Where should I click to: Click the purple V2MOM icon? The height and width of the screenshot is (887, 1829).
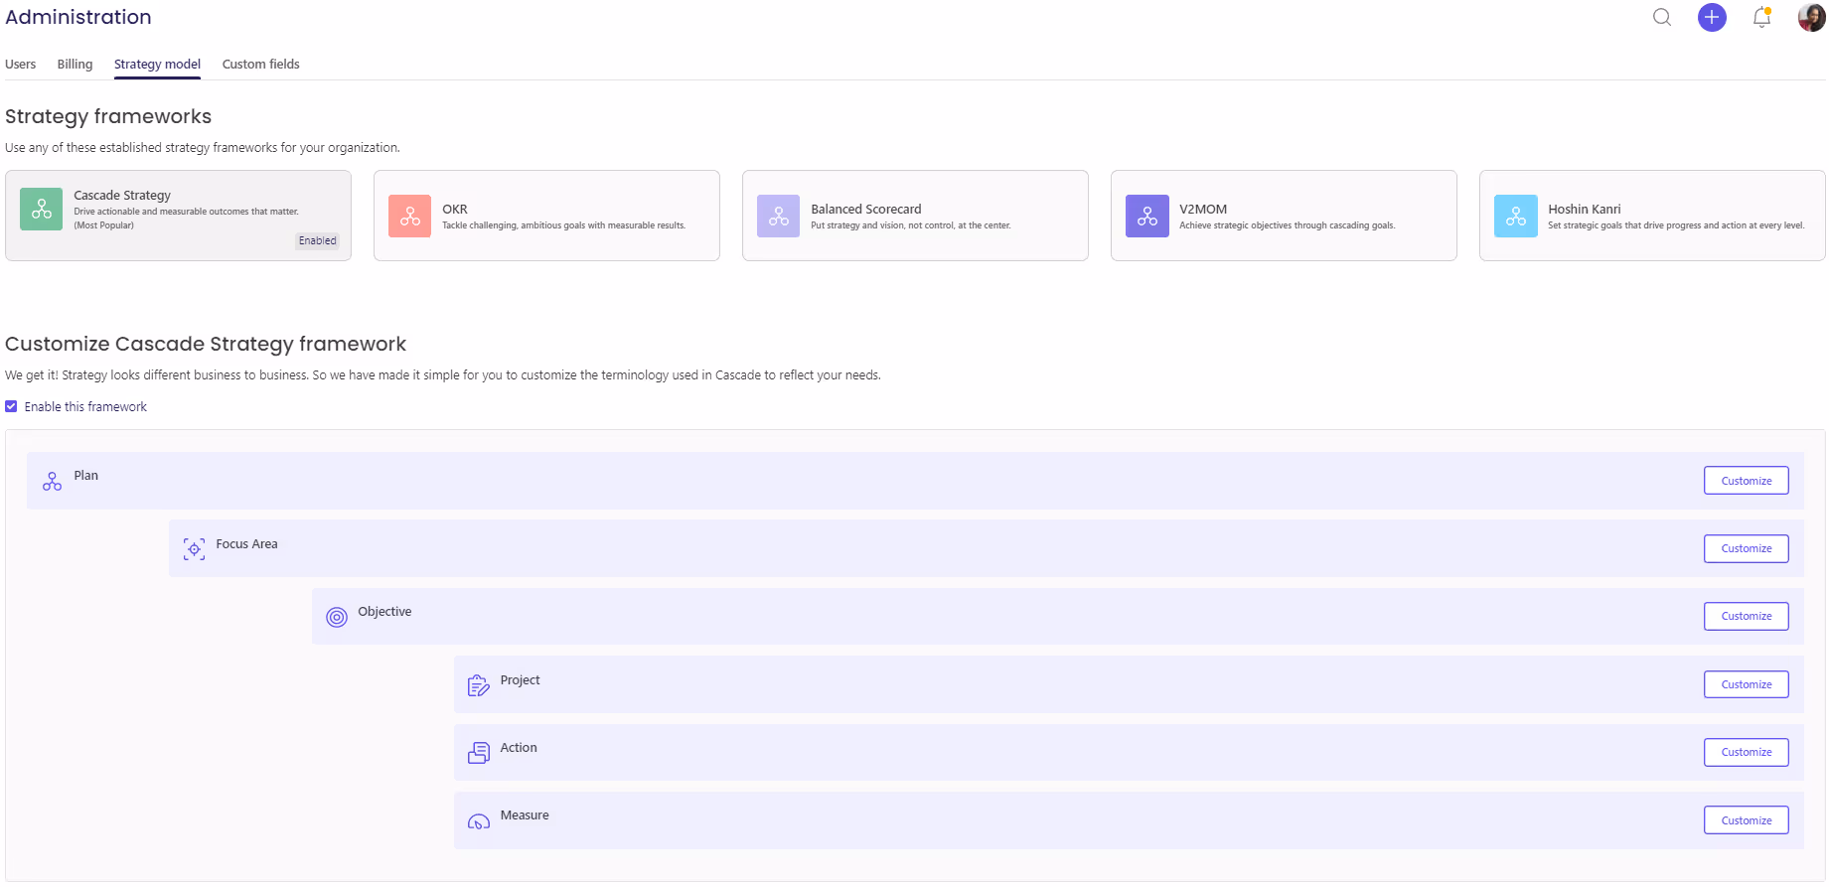(1147, 216)
